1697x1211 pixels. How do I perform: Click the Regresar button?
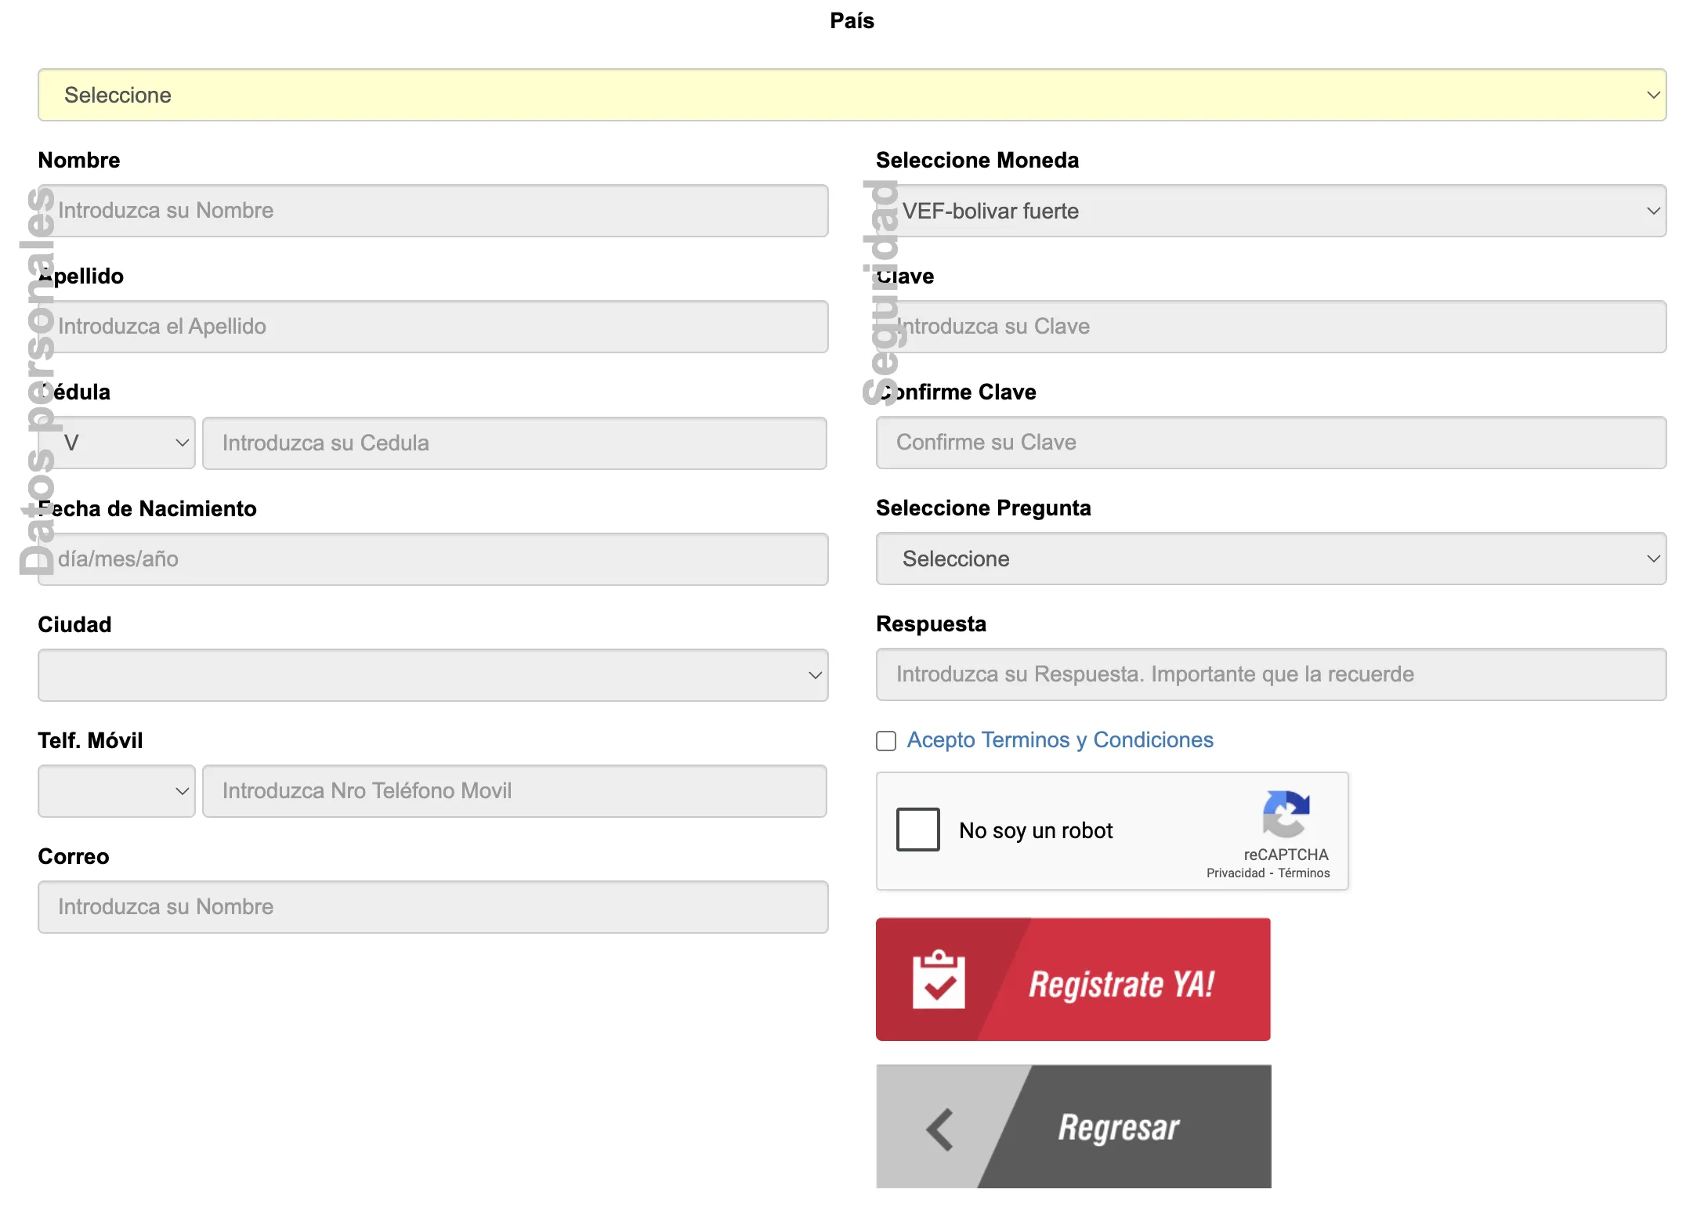click(x=1073, y=1126)
